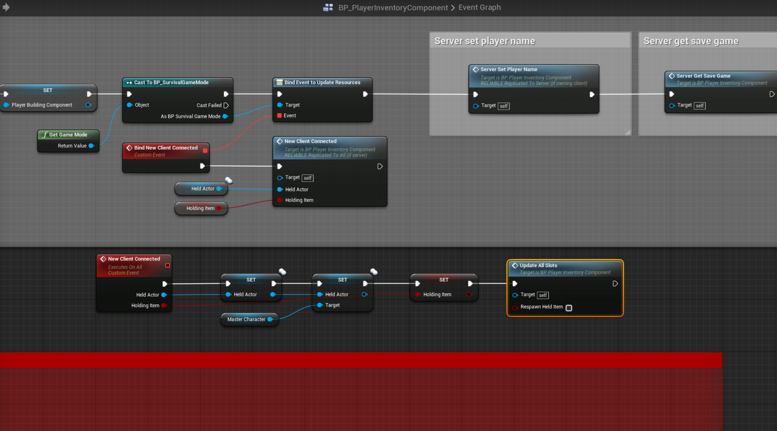The width and height of the screenshot is (777, 431).
Task: Click the replication bubble icon above Held Actor variable
Action: click(x=229, y=180)
